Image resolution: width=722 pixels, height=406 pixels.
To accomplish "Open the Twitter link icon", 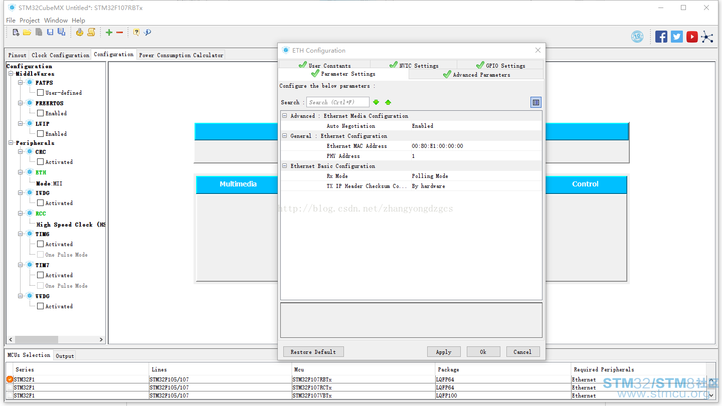I will pos(677,37).
